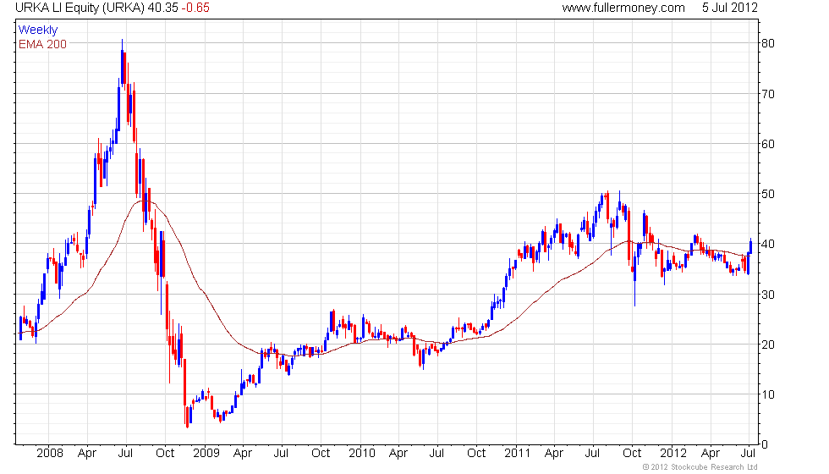The width and height of the screenshot is (829, 474).
Task: Click the URKA LI Equity title
Action: pyautogui.click(x=80, y=8)
